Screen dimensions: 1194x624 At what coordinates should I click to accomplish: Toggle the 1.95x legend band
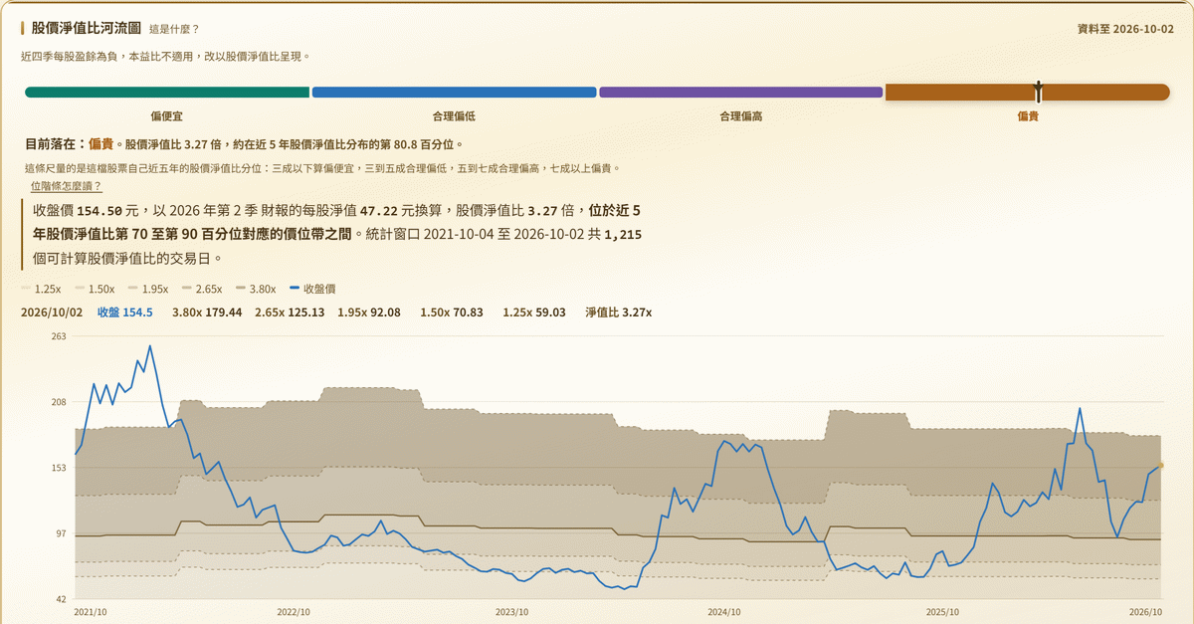[148, 289]
